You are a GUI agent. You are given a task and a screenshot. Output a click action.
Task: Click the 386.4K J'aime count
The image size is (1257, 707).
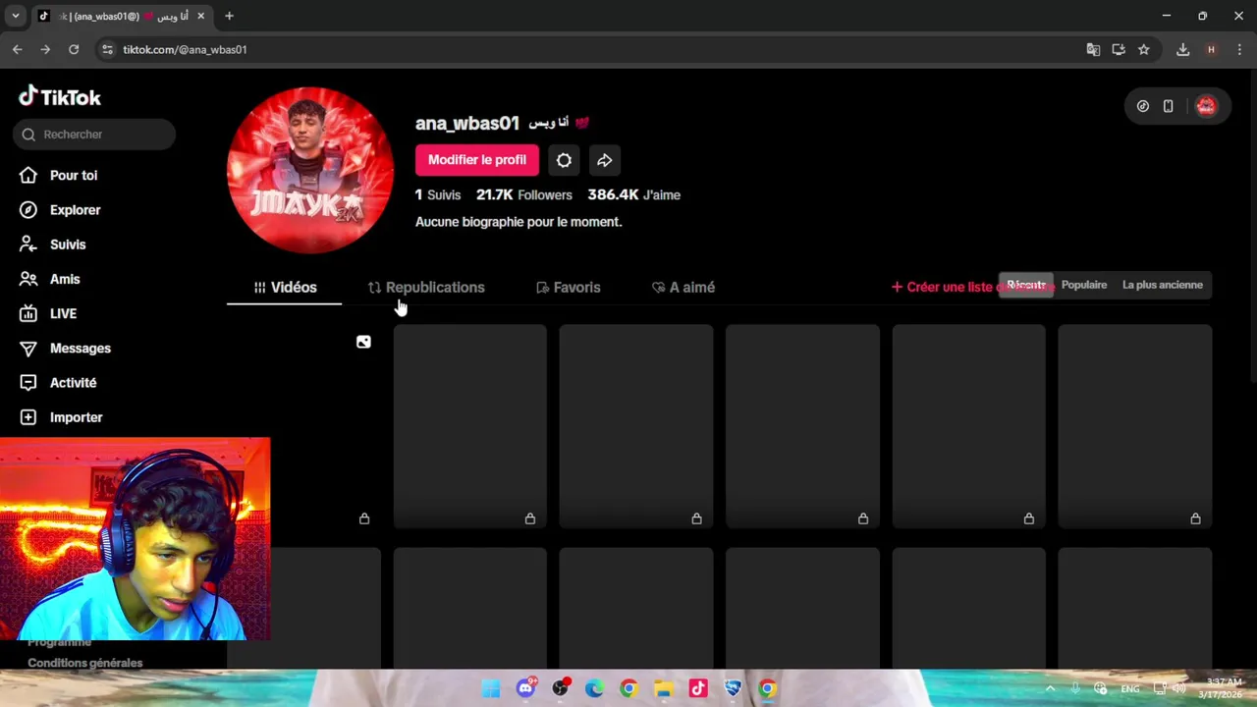634,194
